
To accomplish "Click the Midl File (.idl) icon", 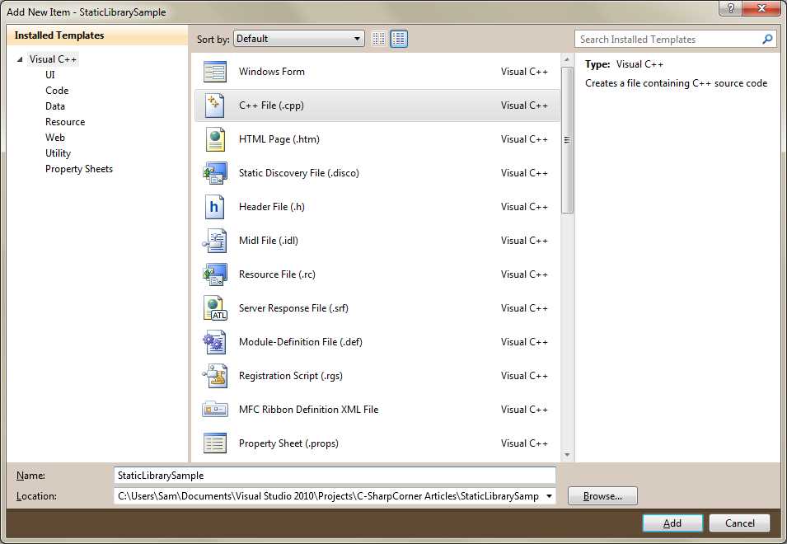I will pos(215,241).
